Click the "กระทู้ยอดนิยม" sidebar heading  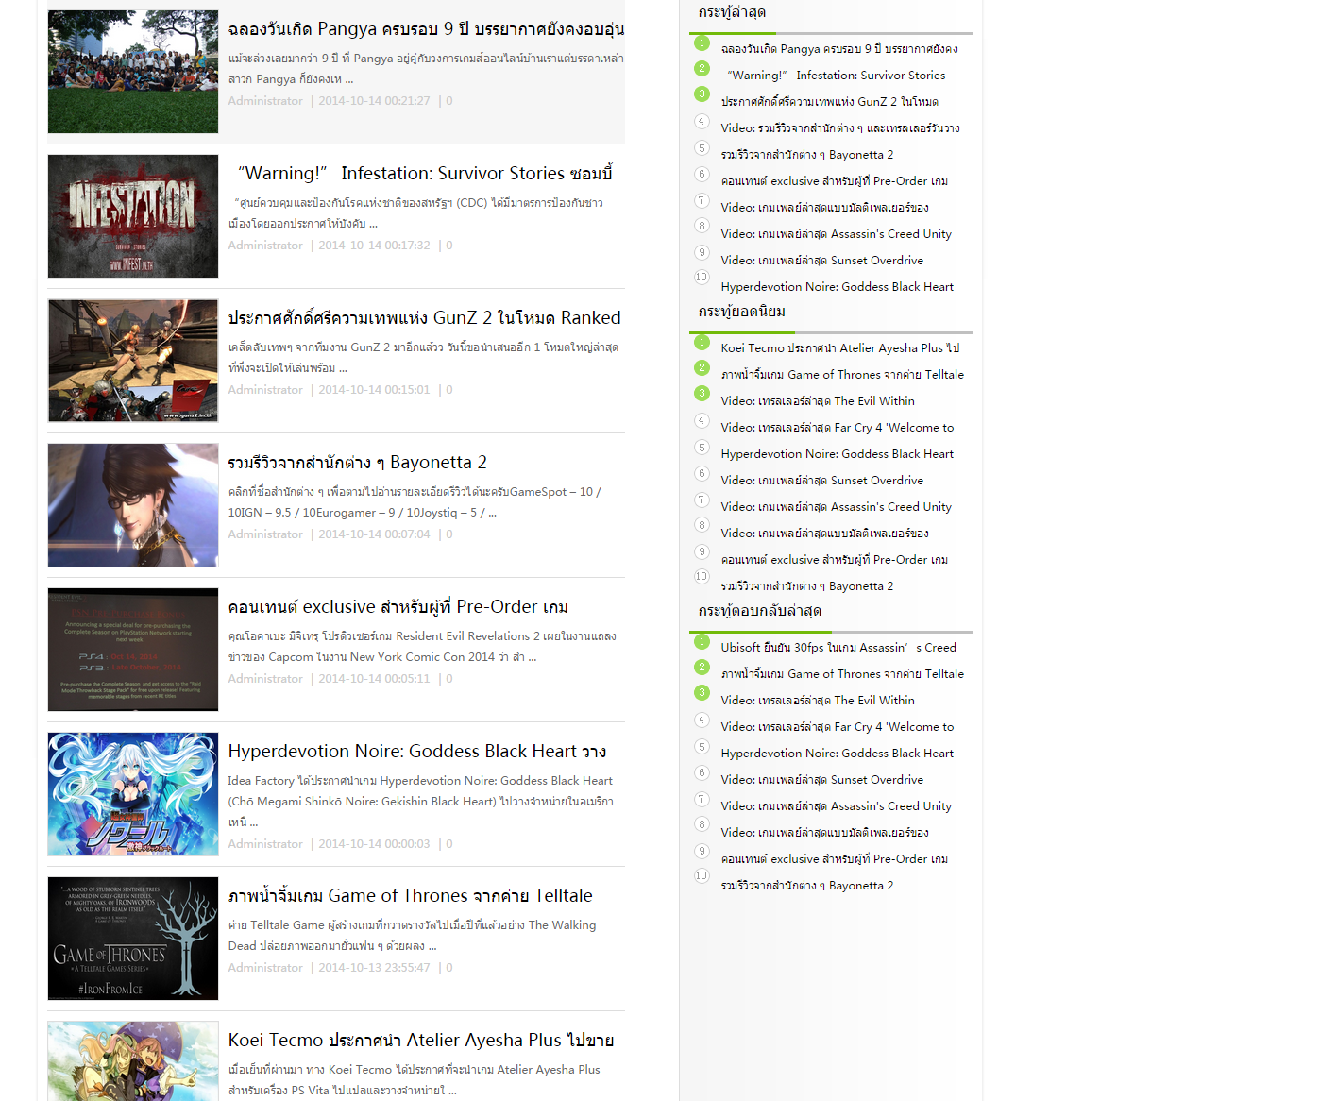(742, 312)
